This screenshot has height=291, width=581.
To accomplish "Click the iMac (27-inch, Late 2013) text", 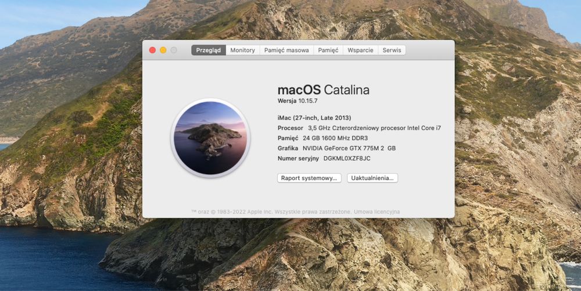I will [314, 118].
